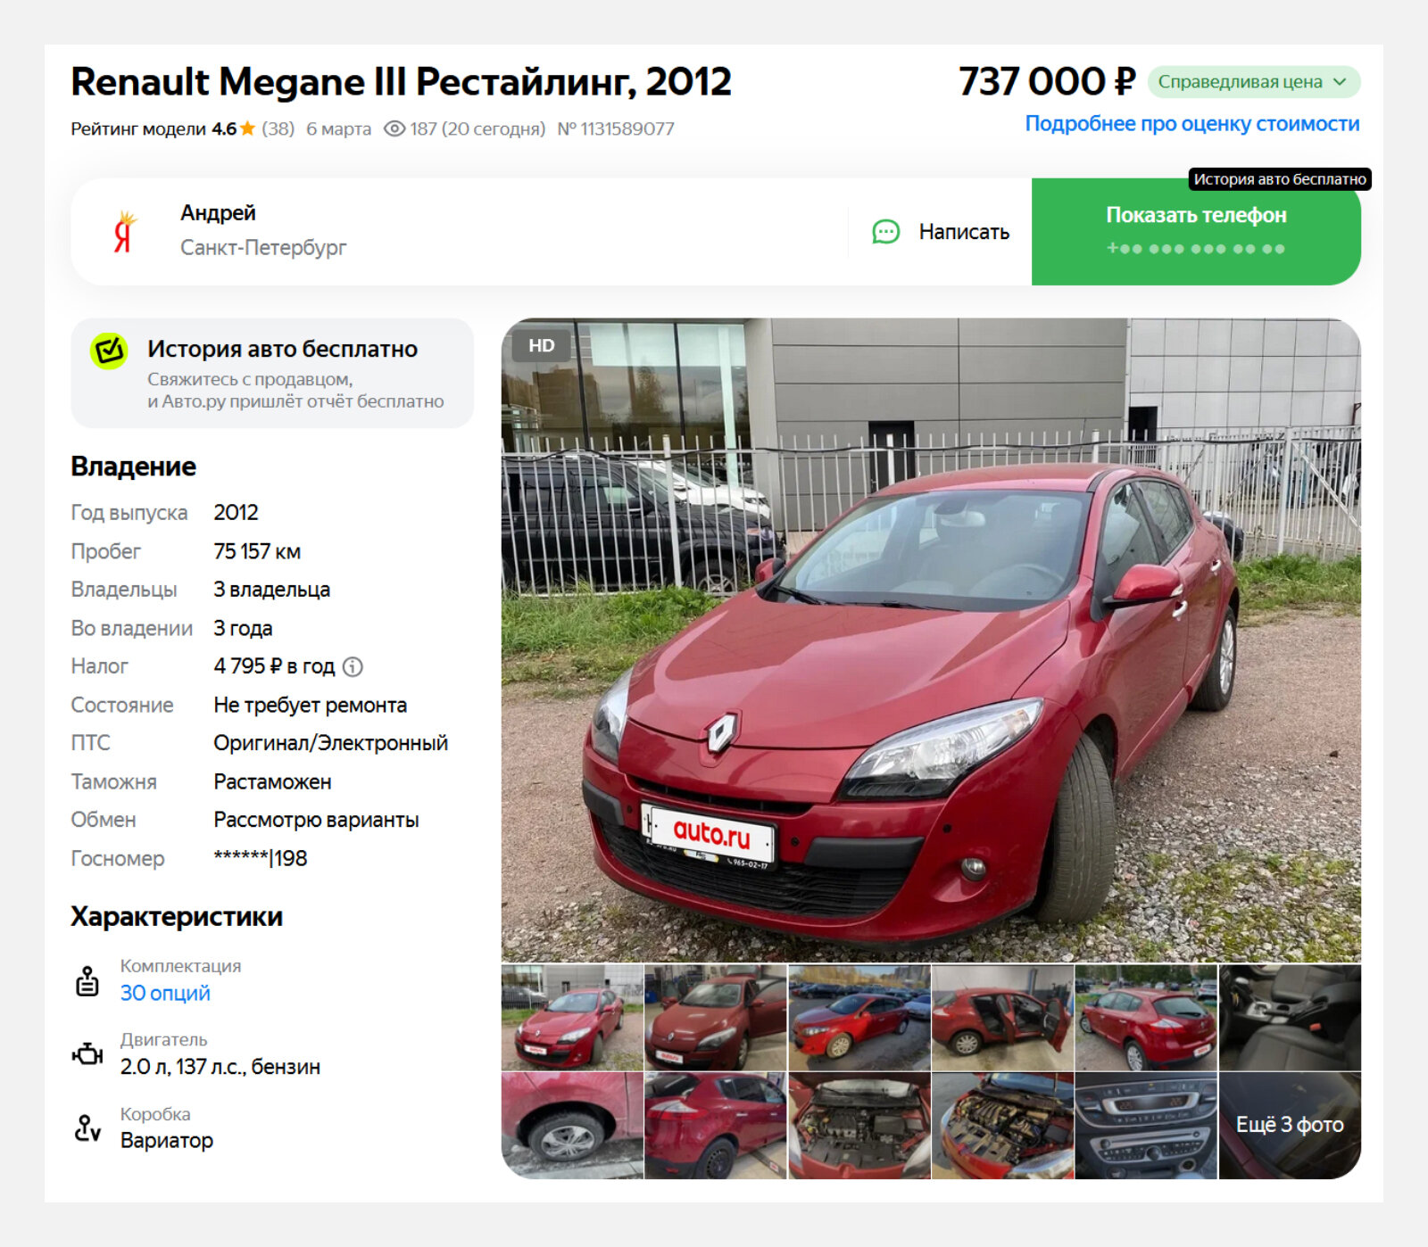Click the exchange value Рассмотрю варианты
Image resolution: width=1428 pixels, height=1247 pixels.
(316, 821)
